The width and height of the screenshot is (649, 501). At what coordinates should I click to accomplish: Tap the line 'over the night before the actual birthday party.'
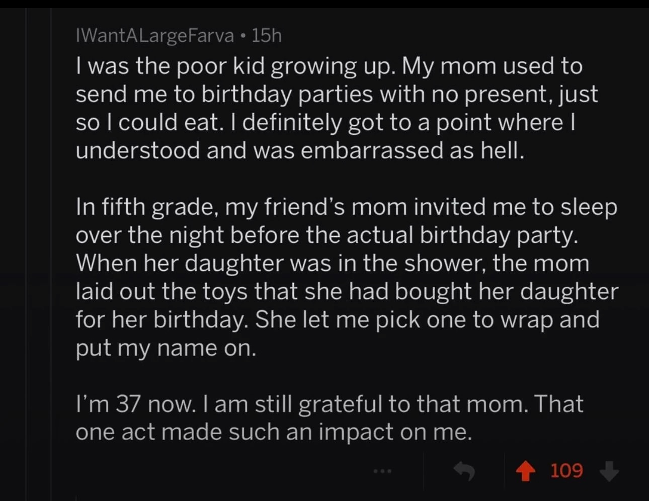coord(327,235)
